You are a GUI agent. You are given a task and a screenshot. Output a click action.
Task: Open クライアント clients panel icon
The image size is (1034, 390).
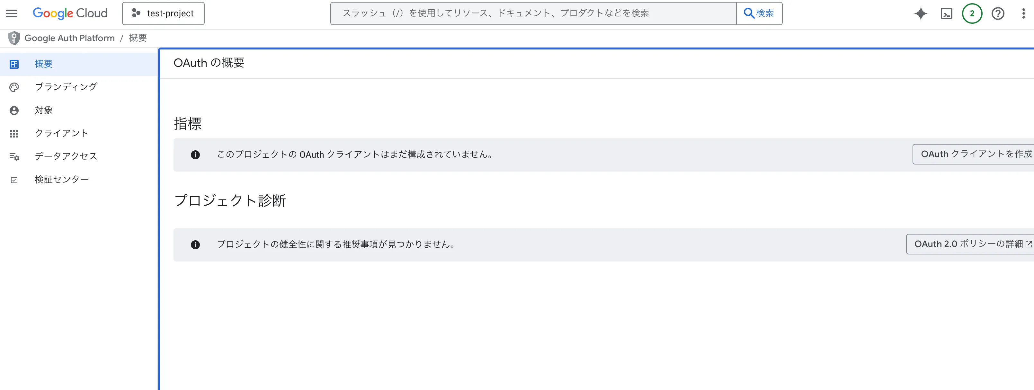coord(14,133)
